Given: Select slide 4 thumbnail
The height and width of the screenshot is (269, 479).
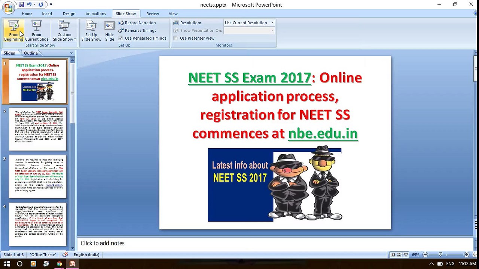Looking at the screenshot, I should pos(38,224).
